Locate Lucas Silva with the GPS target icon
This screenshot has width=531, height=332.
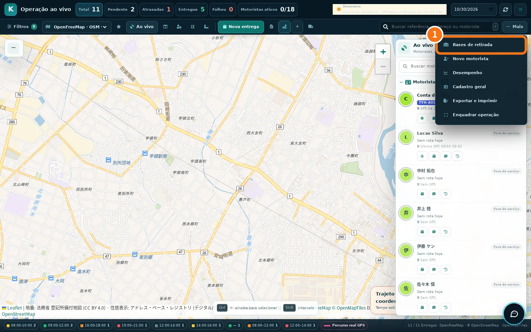point(422,156)
